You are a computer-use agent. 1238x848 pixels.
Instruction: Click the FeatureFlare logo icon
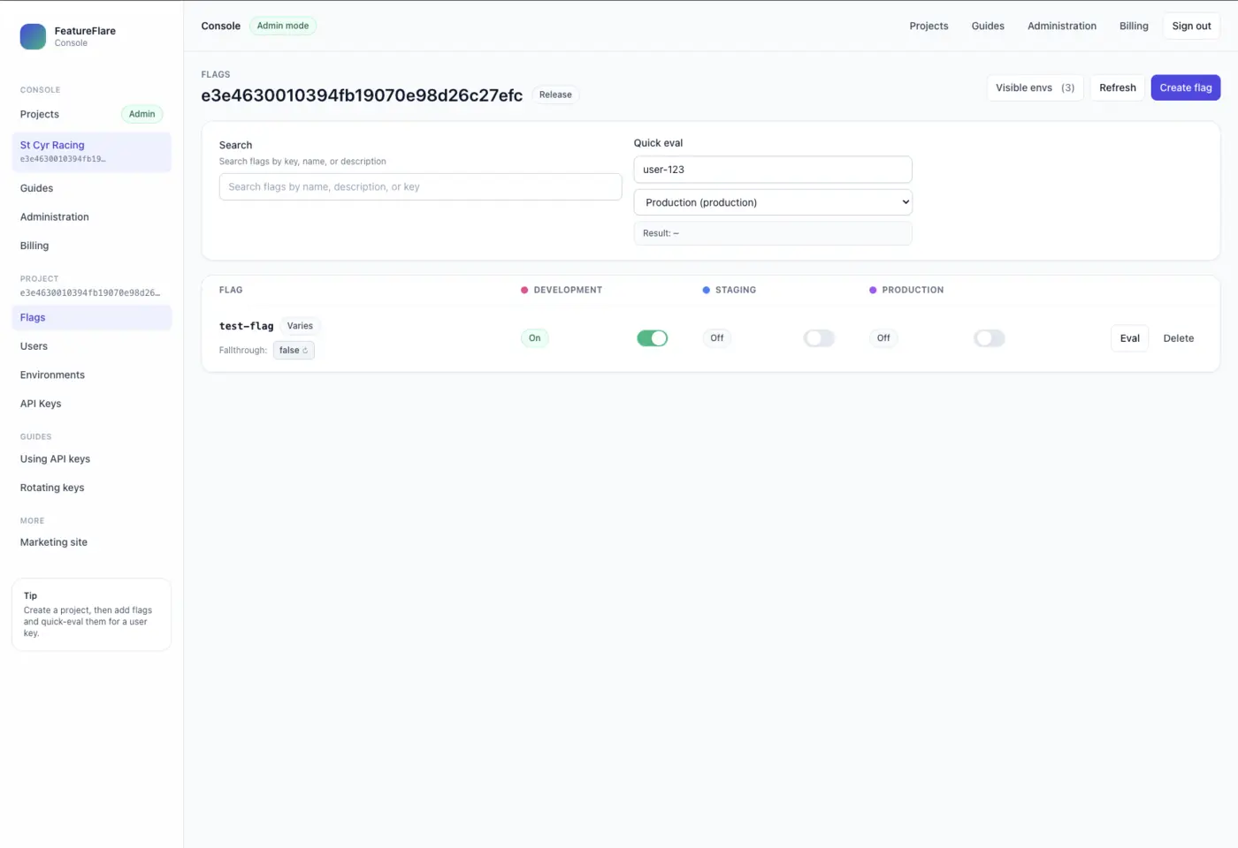(33, 36)
